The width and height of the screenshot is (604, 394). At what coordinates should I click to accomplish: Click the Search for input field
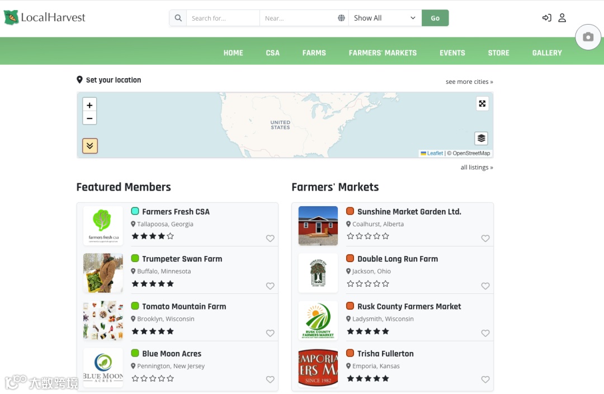[x=223, y=18]
